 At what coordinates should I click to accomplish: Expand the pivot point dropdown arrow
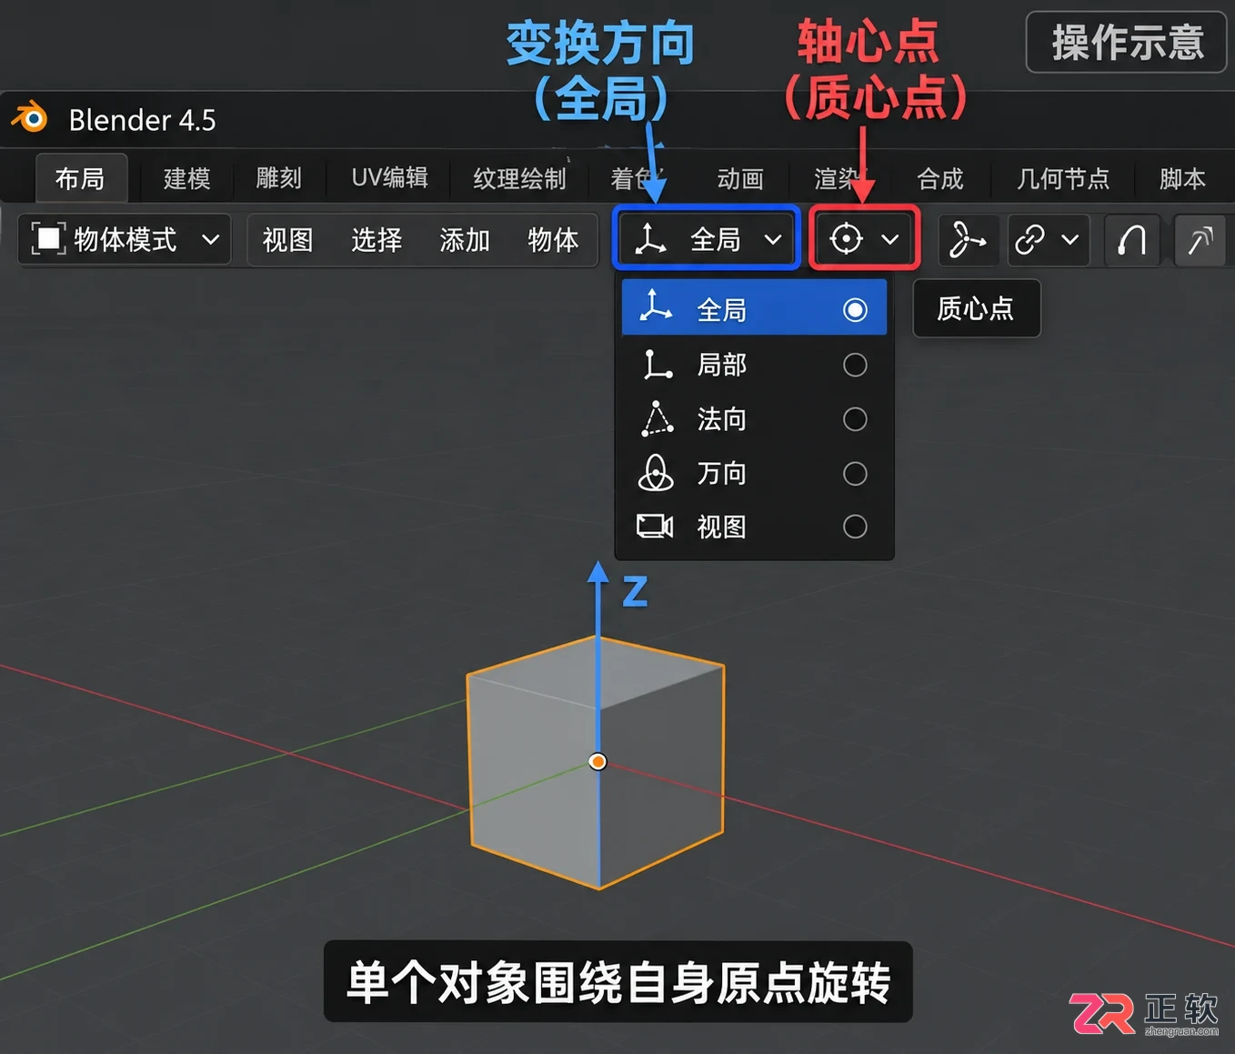pyautogui.click(x=890, y=240)
